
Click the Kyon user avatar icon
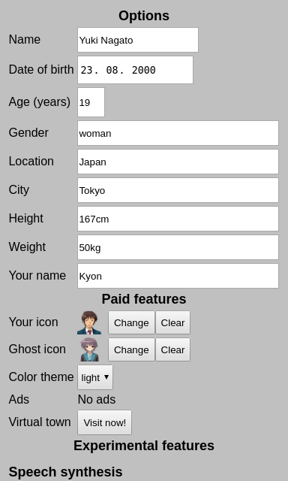pyautogui.click(x=89, y=322)
